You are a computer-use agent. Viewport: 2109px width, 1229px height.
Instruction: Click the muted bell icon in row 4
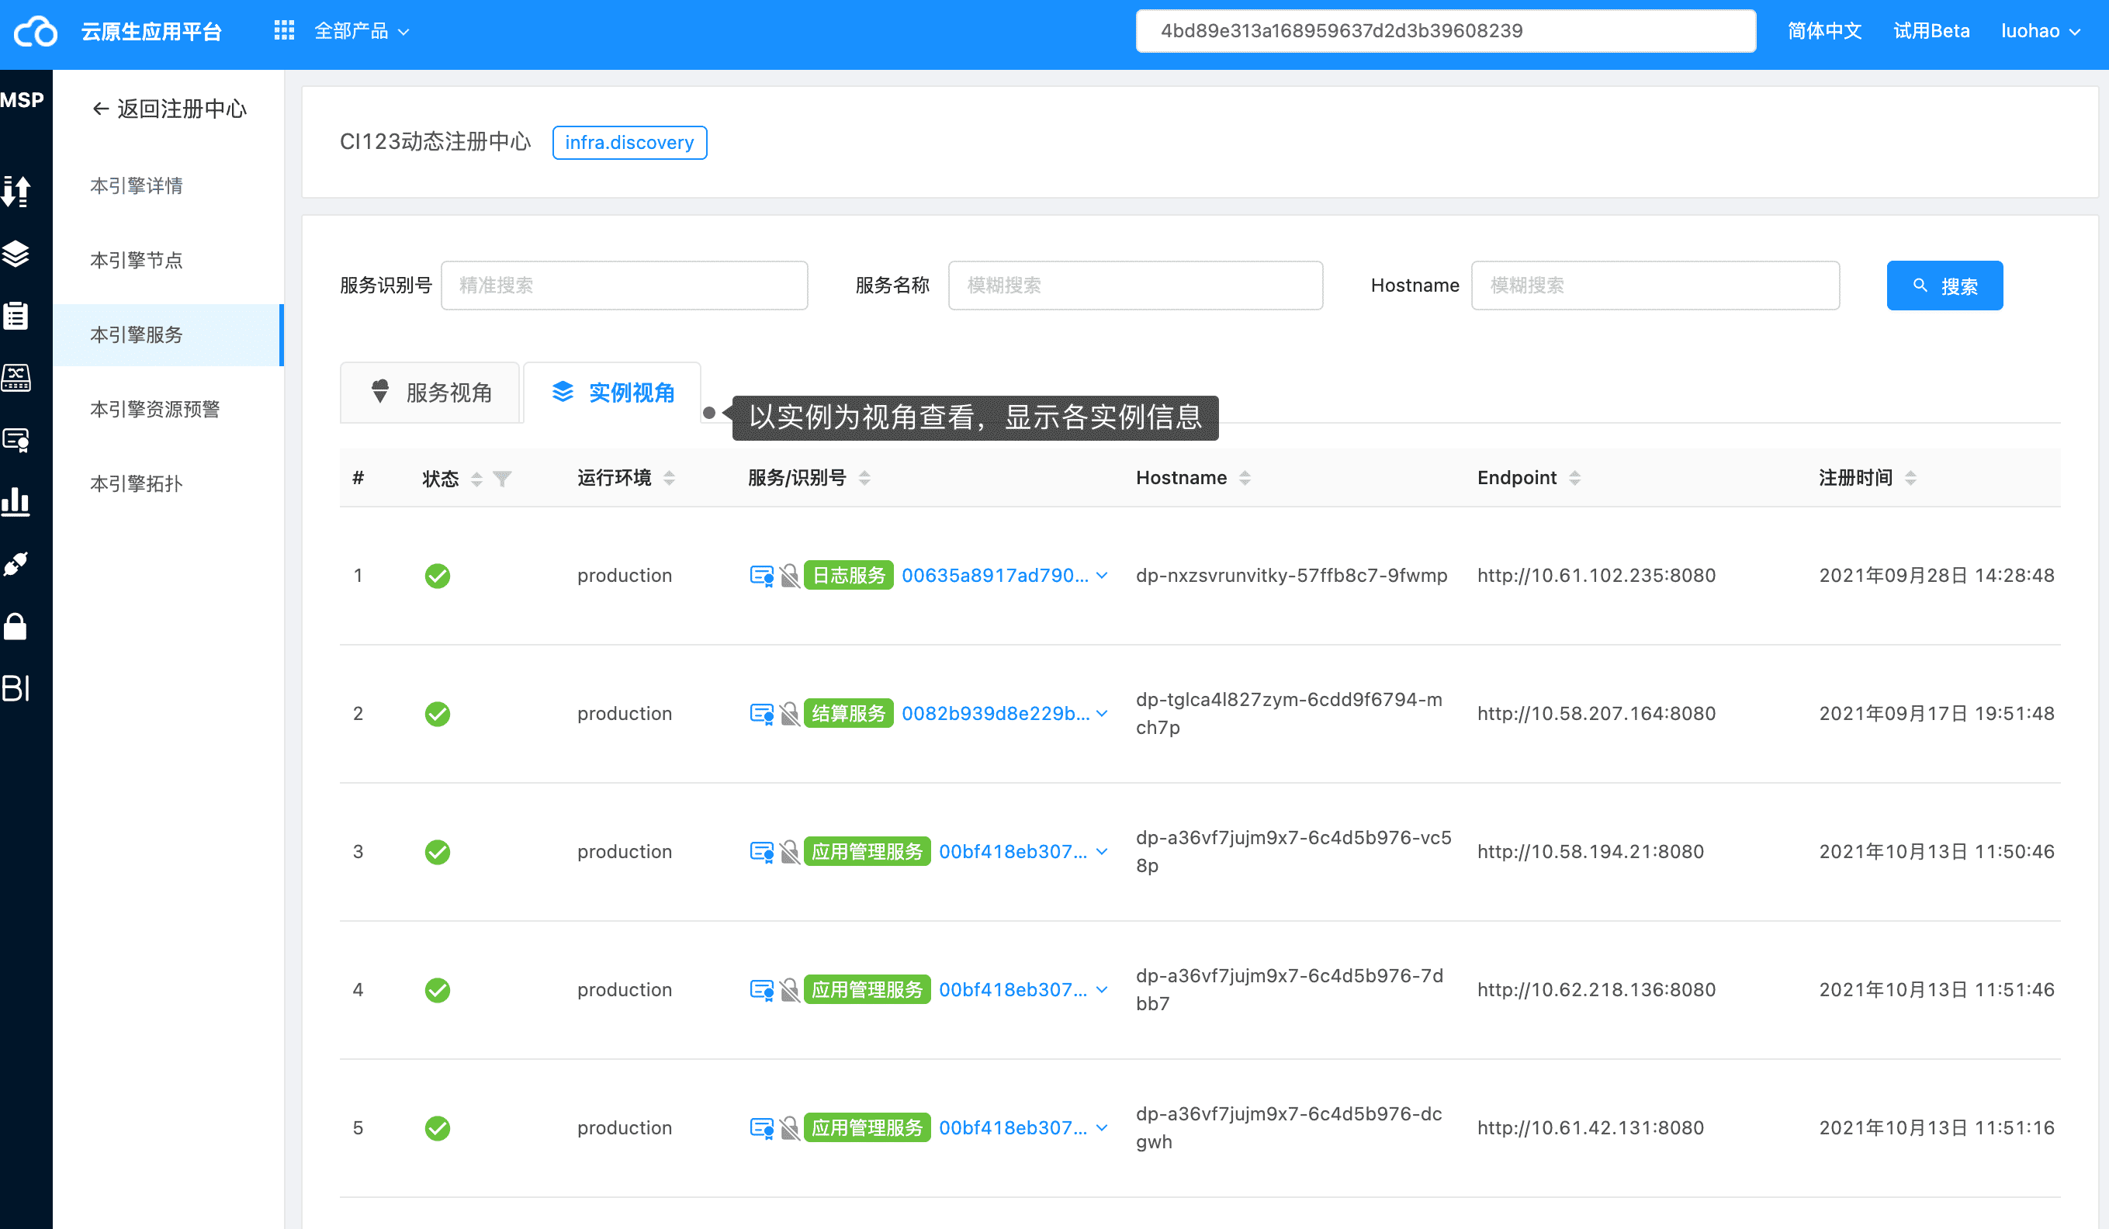(x=789, y=990)
